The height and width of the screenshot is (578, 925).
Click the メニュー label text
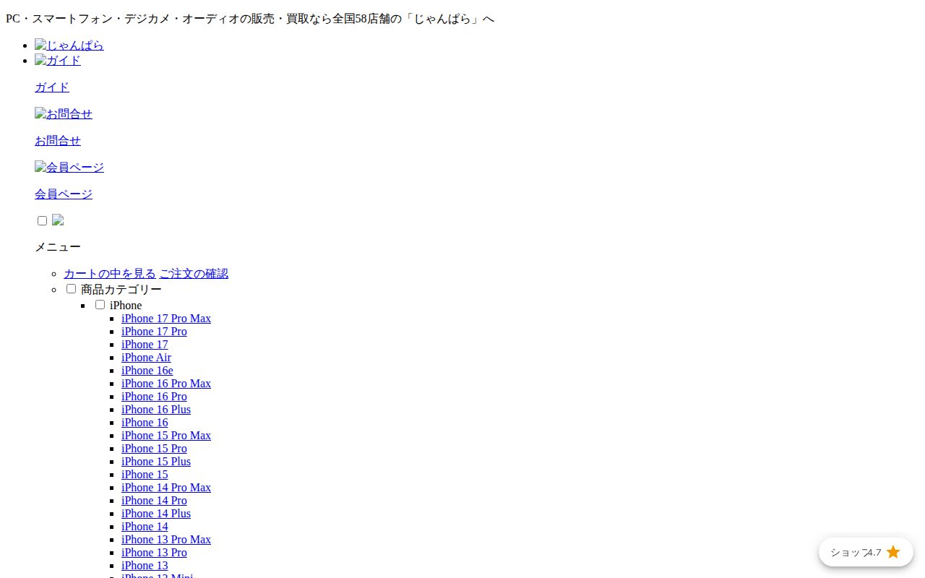58,247
